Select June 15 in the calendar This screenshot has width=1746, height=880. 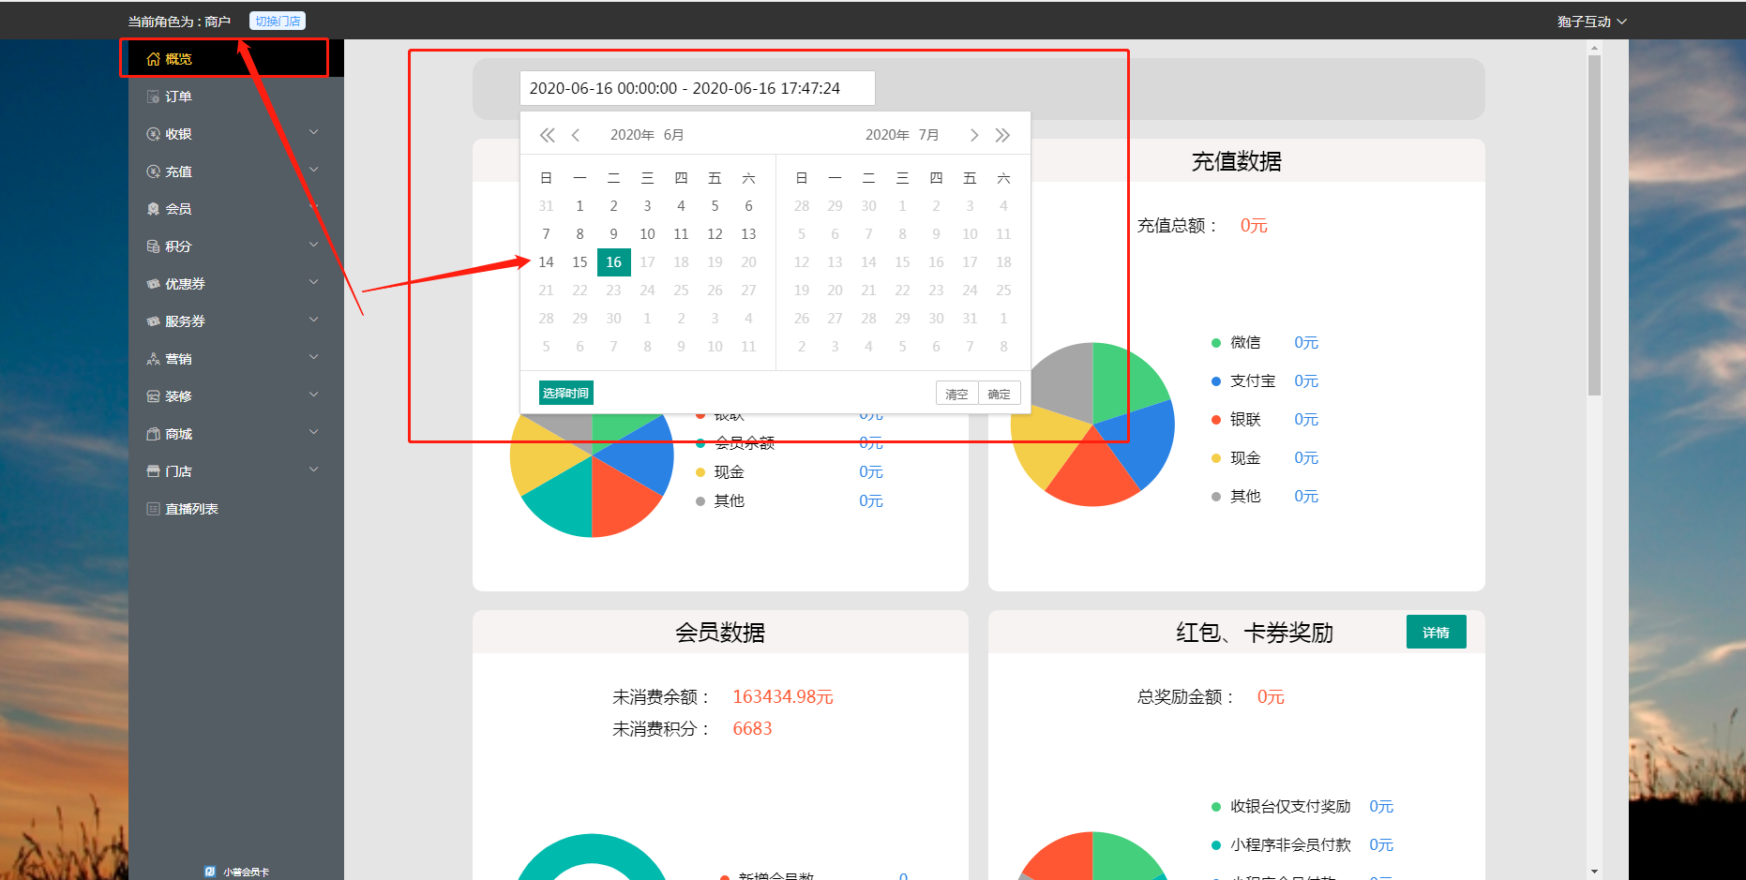pyautogui.click(x=580, y=262)
